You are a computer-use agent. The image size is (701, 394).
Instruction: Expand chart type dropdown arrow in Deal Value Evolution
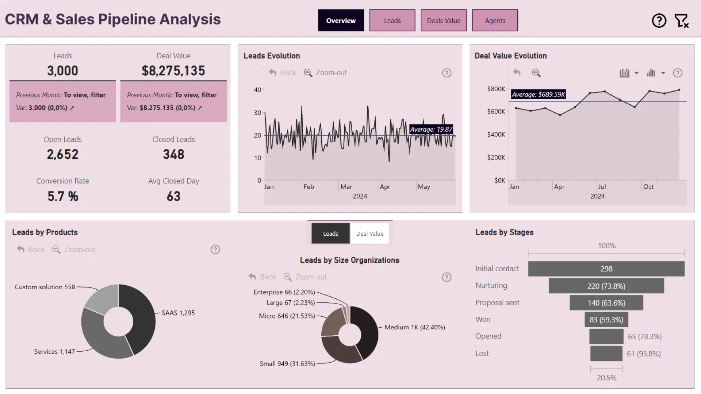pyautogui.click(x=663, y=73)
